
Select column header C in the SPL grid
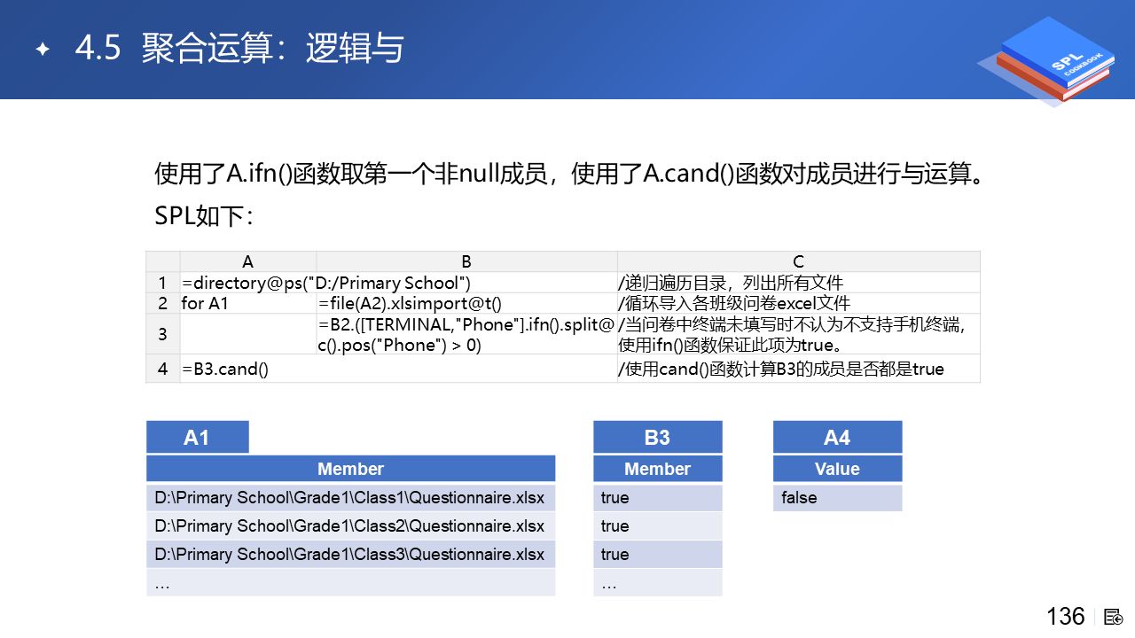pos(799,261)
